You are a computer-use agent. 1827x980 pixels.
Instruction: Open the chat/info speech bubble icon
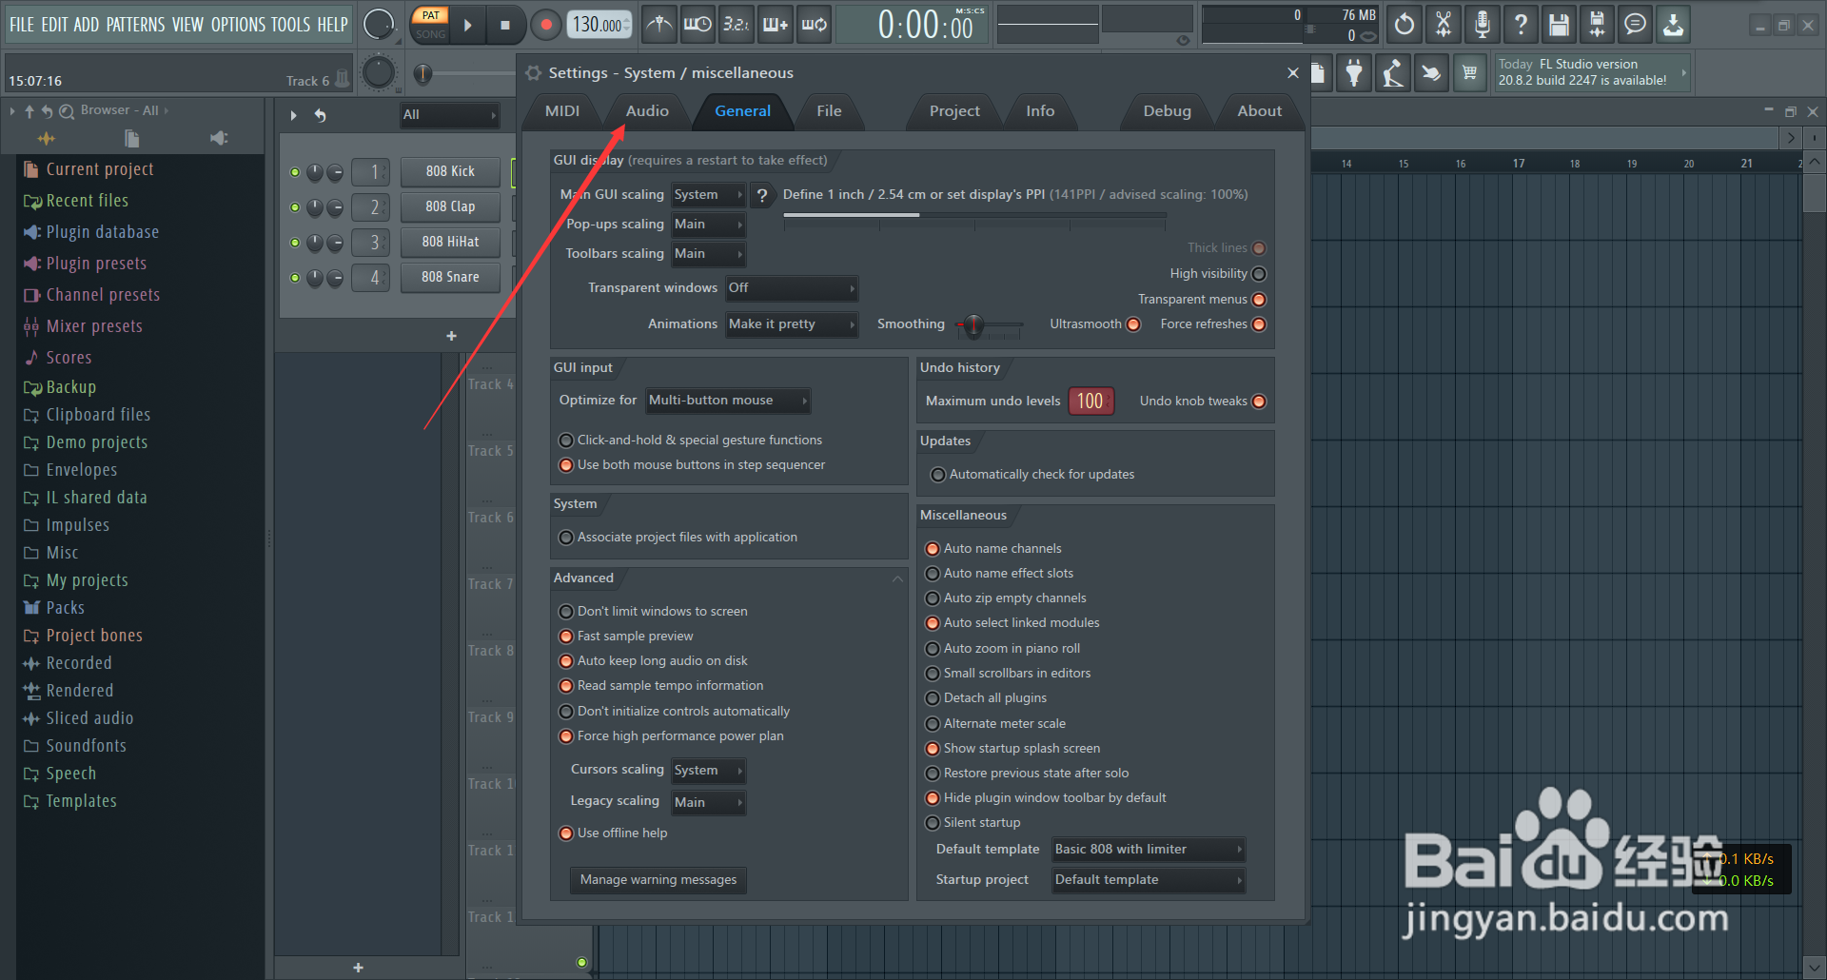pyautogui.click(x=1635, y=25)
